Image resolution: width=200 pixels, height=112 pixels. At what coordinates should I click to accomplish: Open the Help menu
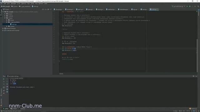coord(46,3)
